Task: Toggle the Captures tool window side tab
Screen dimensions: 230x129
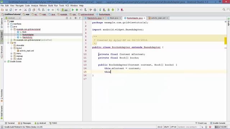Action: tap(1, 23)
